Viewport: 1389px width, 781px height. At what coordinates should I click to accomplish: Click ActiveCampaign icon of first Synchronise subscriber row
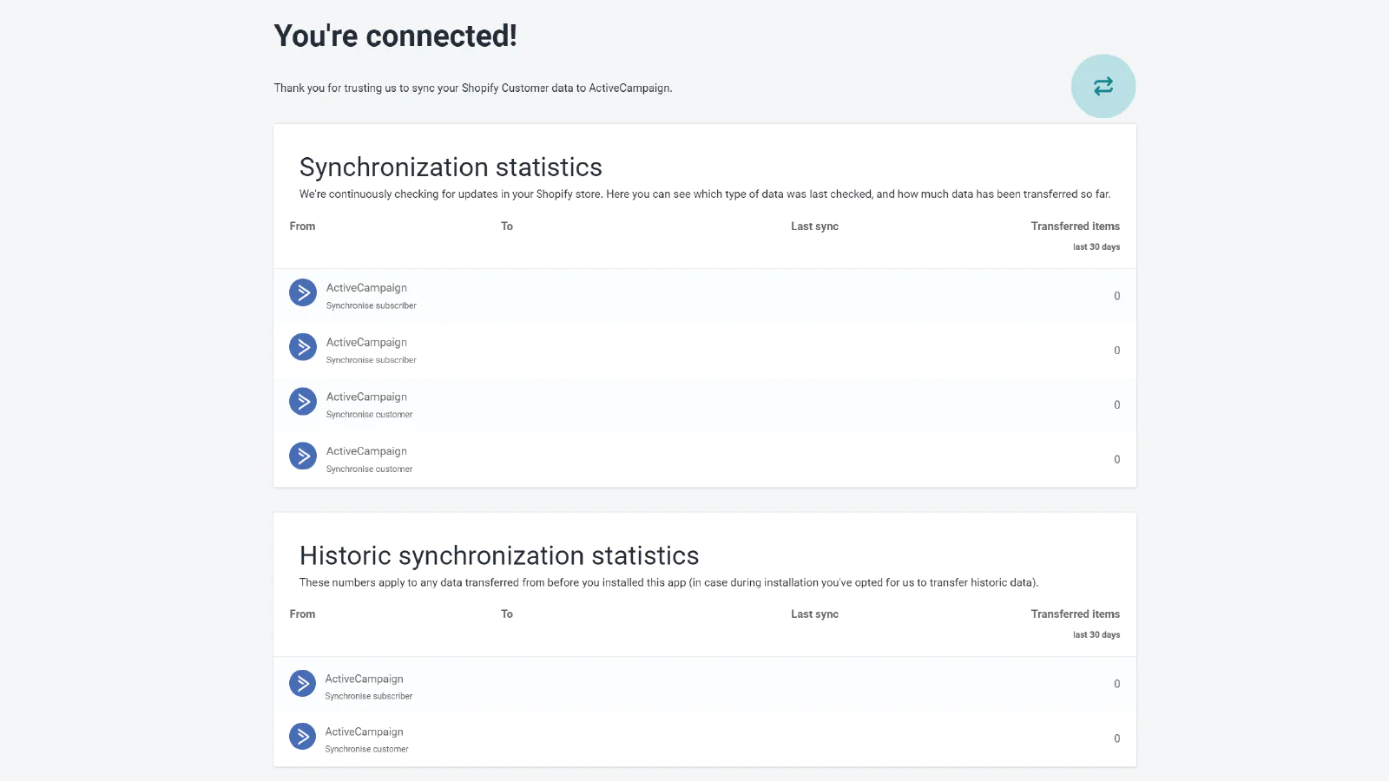303,292
